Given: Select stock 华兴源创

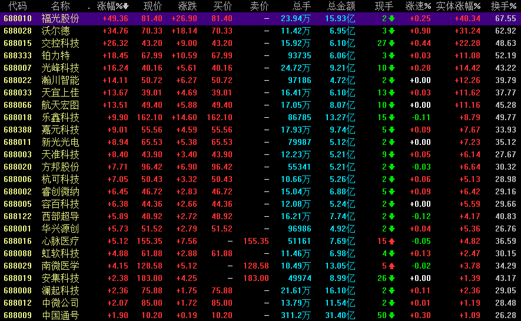Looking at the screenshot, I should [61, 229].
